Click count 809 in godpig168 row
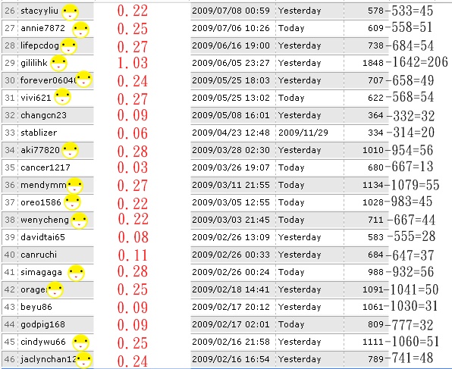Image resolution: width=452 pixels, height=369 pixels. tap(375, 324)
